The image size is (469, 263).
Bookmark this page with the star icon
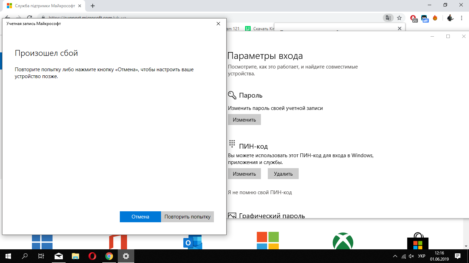click(x=399, y=18)
